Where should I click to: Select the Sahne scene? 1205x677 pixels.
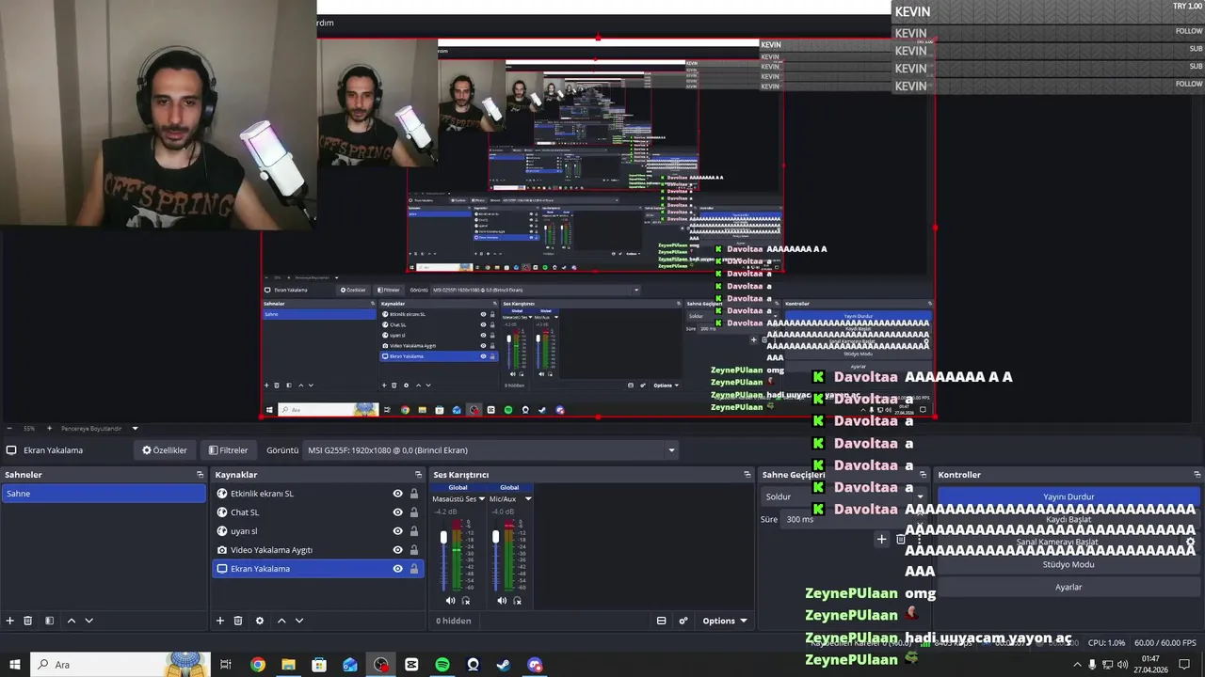tap(104, 494)
